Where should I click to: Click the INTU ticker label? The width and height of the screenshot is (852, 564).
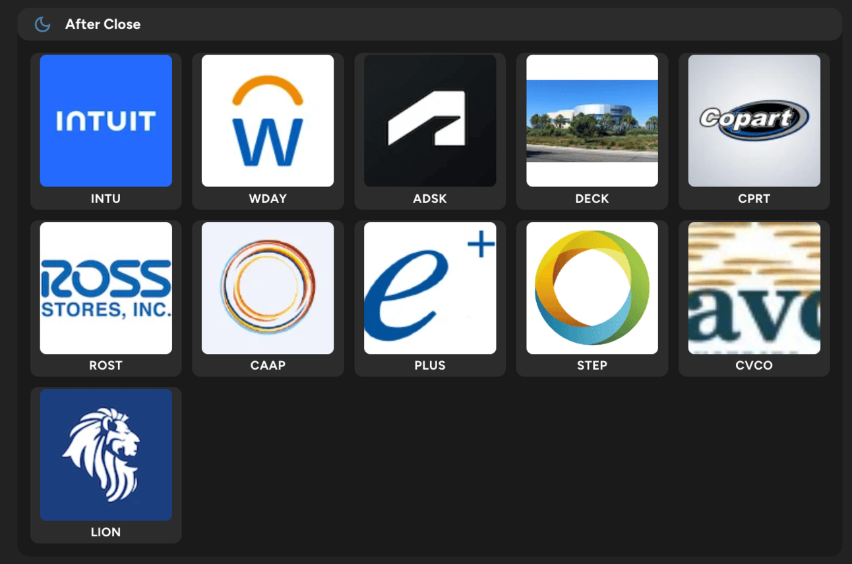[106, 198]
